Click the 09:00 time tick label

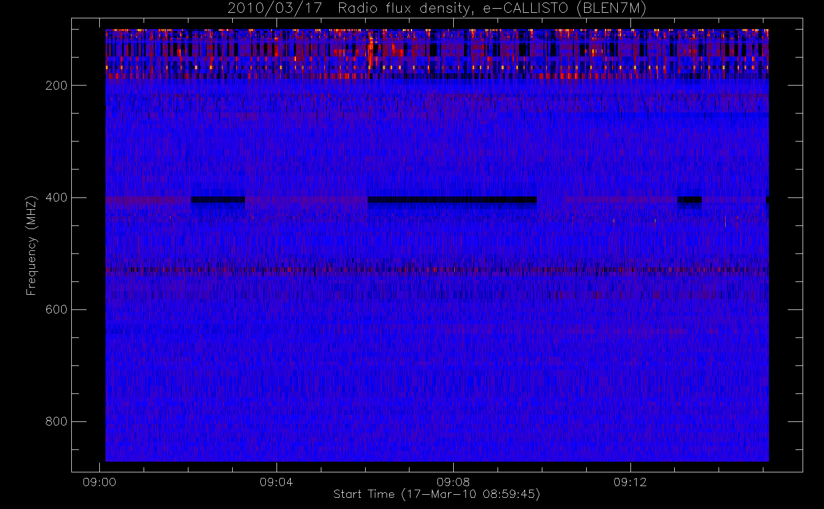[99, 482]
